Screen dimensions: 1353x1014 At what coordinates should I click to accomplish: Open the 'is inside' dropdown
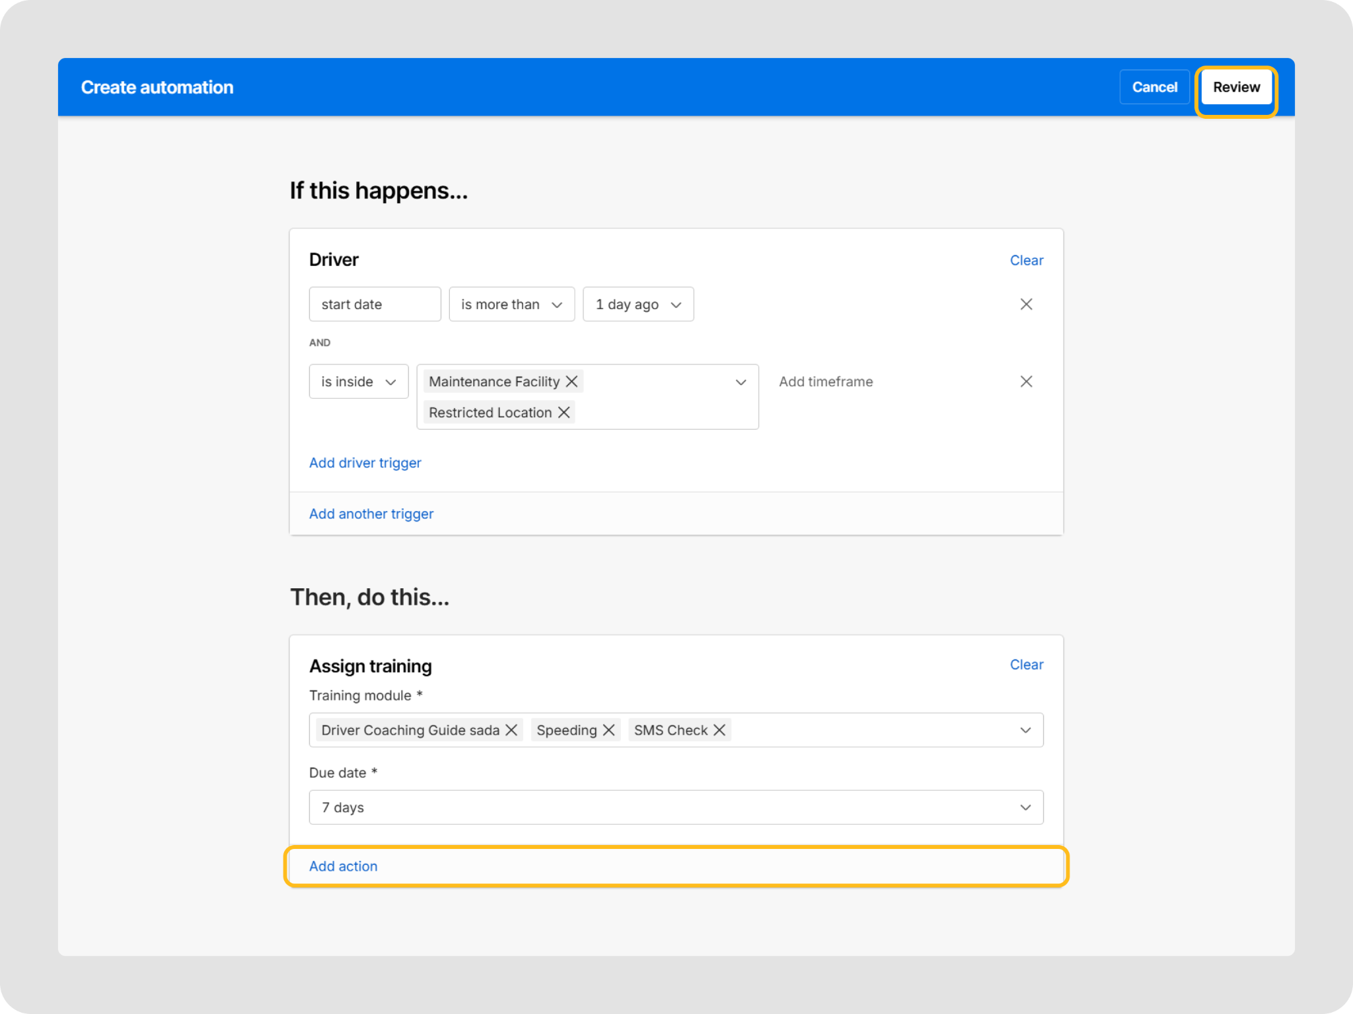(358, 382)
